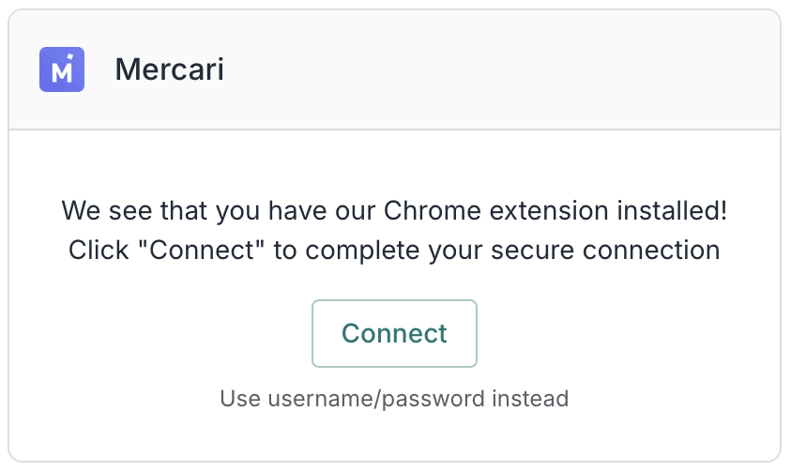This screenshot has width=791, height=472.
Task: Click the white "M" letter in logo
Action: pos(61,72)
